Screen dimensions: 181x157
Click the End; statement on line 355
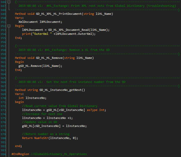pos(18,38)
